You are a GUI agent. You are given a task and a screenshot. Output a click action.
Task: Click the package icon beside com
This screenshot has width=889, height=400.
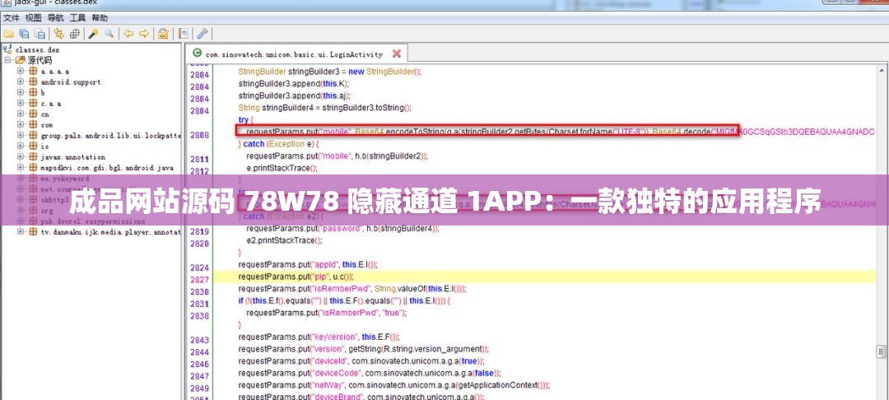tap(33, 124)
